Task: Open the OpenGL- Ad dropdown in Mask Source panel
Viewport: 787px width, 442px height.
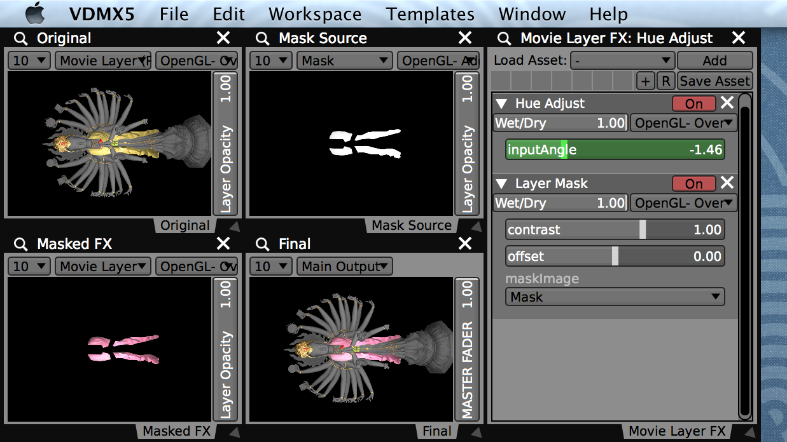Action: pyautogui.click(x=438, y=61)
